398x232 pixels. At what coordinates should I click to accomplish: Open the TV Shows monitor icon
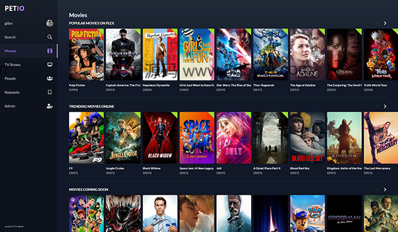point(50,65)
